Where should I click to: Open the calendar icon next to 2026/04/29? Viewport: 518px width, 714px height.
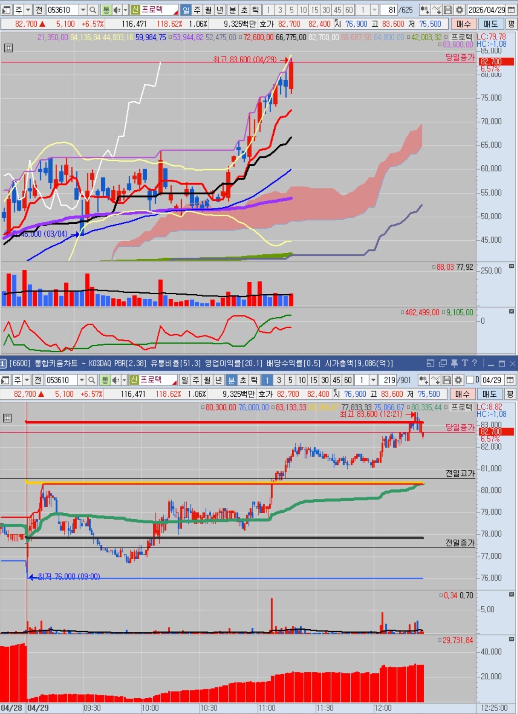512,10
